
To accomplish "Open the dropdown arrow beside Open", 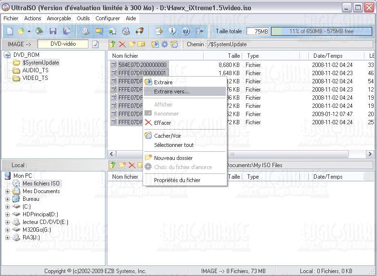I will [29, 31].
